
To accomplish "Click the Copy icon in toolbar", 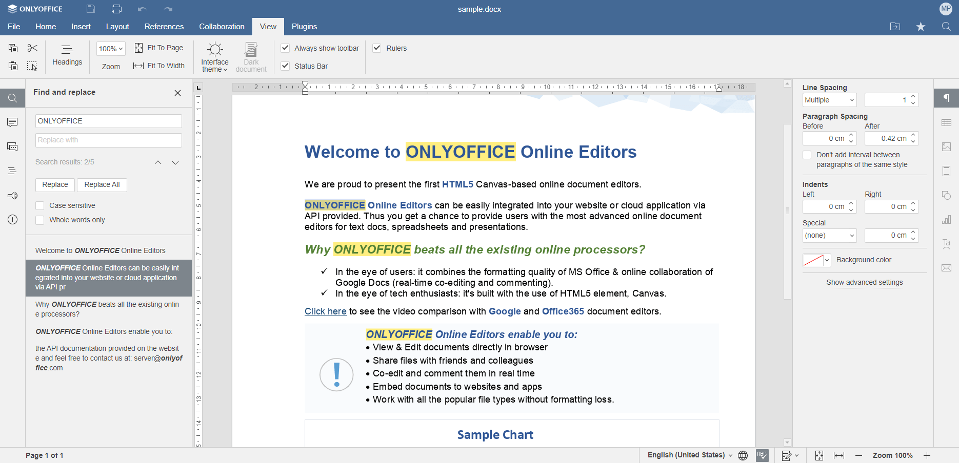I will point(13,48).
